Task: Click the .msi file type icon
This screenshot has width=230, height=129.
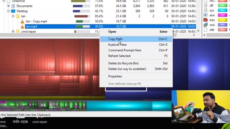Action: [x=206, y=25]
